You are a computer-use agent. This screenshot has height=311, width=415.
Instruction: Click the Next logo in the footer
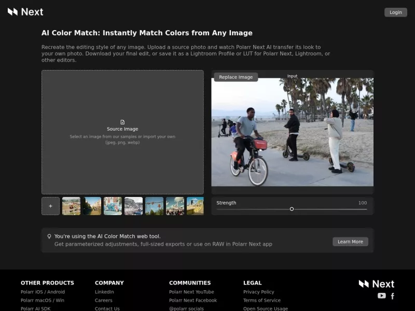377,284
